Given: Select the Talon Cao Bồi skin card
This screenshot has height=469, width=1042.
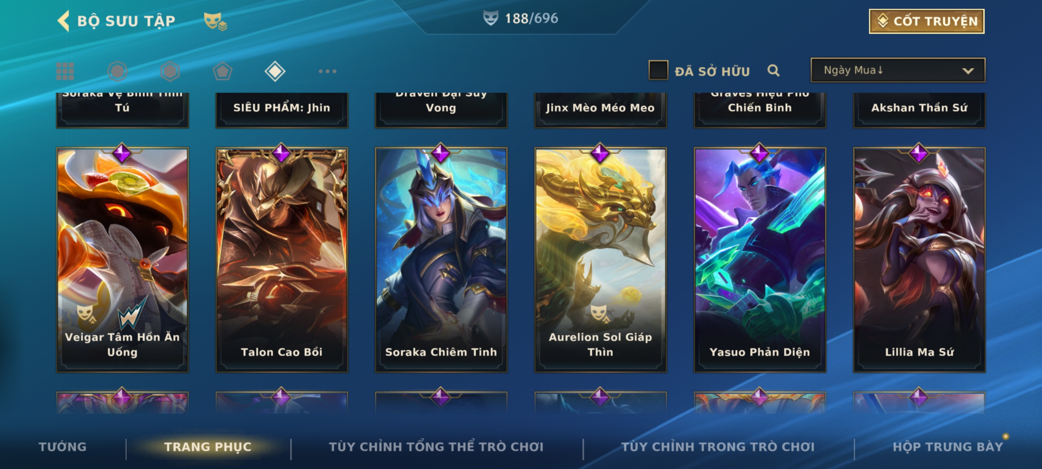Looking at the screenshot, I should click(282, 260).
